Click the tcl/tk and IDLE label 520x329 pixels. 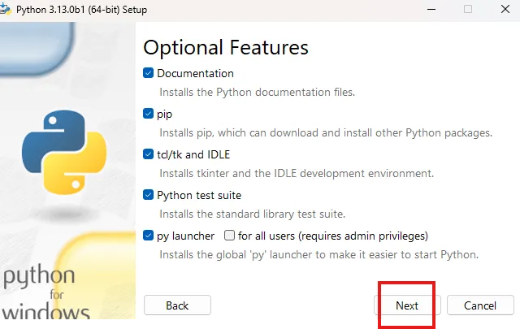pos(193,154)
